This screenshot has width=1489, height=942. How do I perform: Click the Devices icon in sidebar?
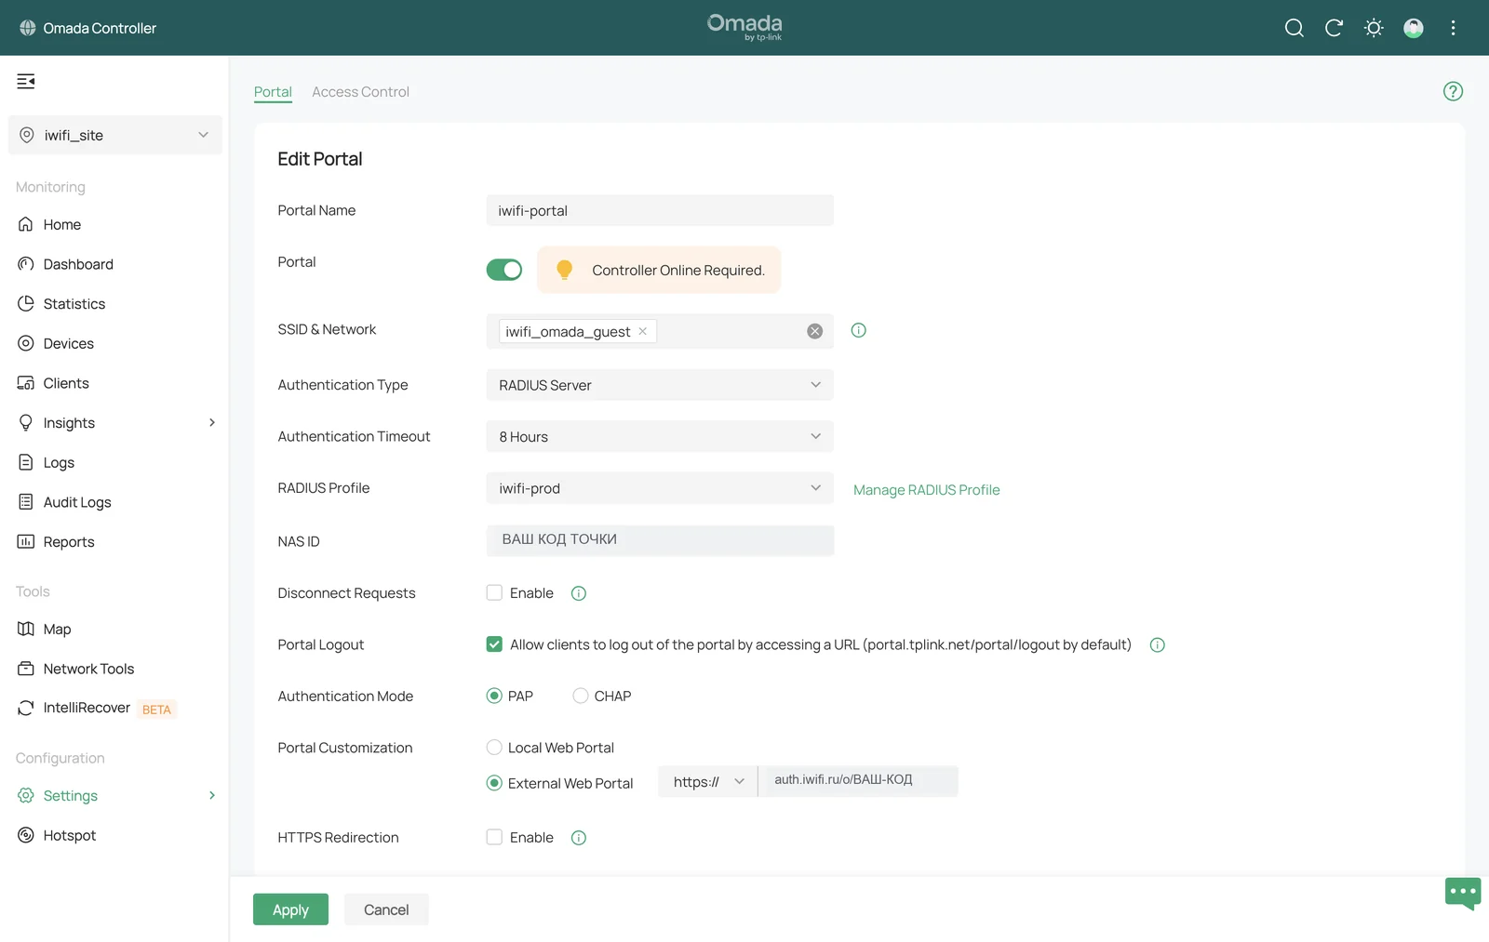coord(26,343)
